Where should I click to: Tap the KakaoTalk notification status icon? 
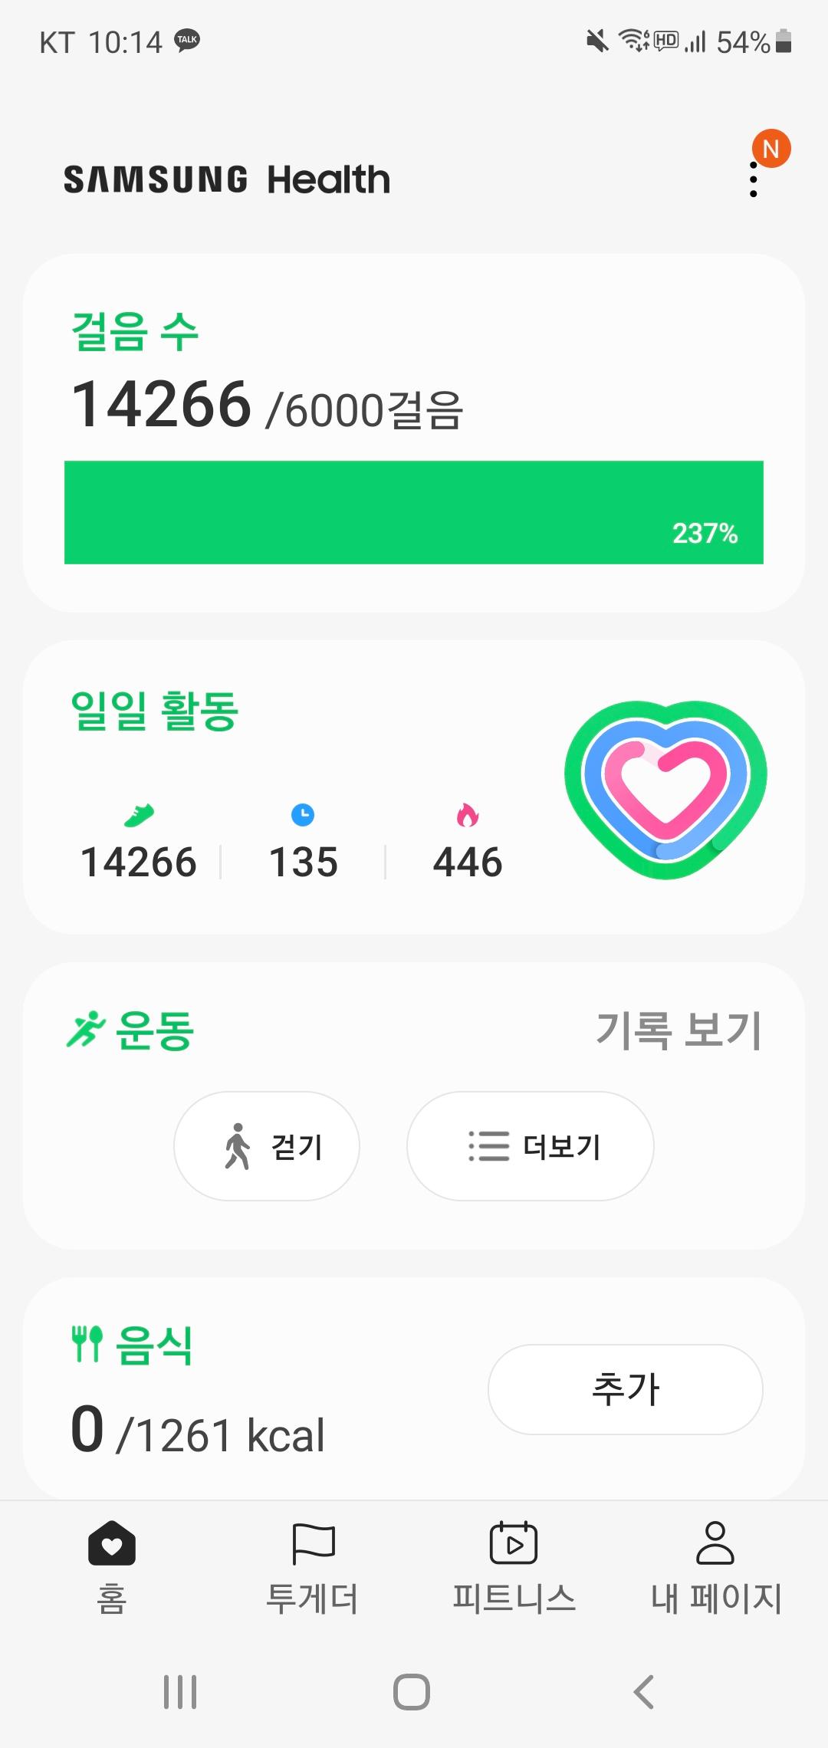[187, 41]
